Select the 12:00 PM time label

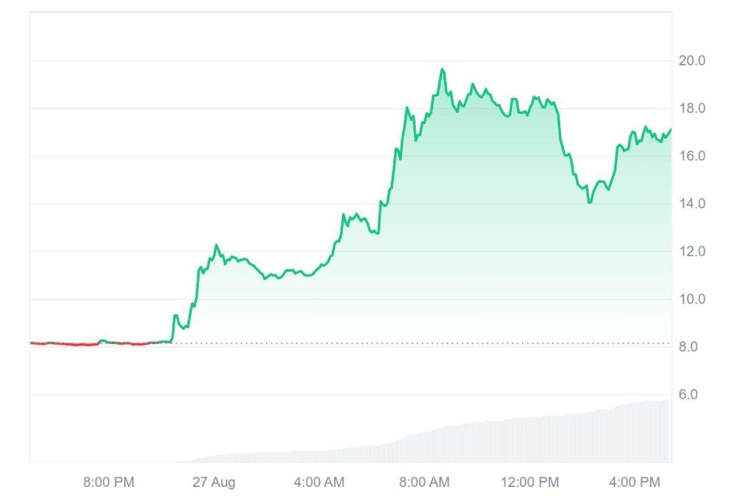tap(529, 482)
